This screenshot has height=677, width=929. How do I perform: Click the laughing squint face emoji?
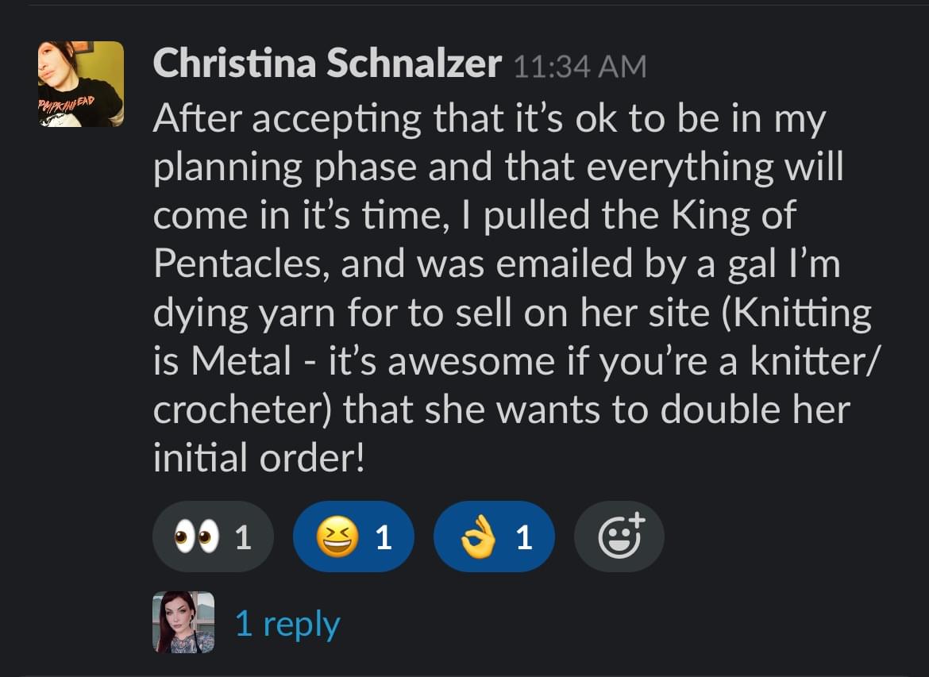tap(337, 537)
